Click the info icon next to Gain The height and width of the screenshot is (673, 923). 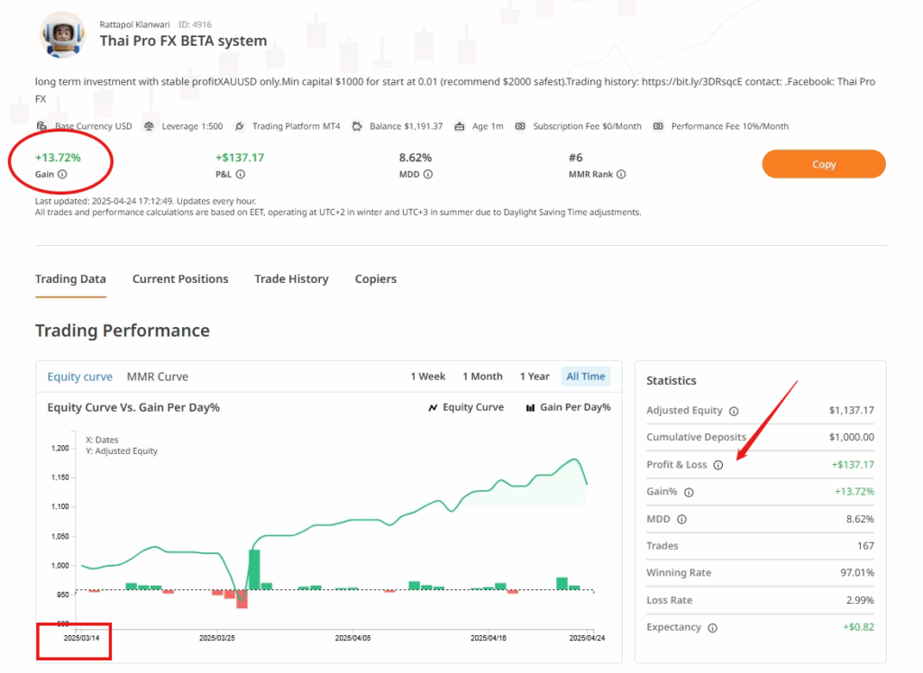[x=62, y=175]
